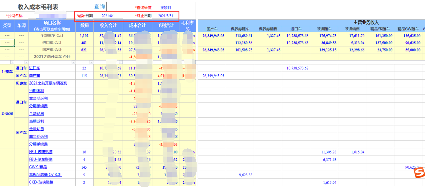
Task: Open the 常规保养券 Q7 3.0T link
Action: pyautogui.click(x=46, y=175)
